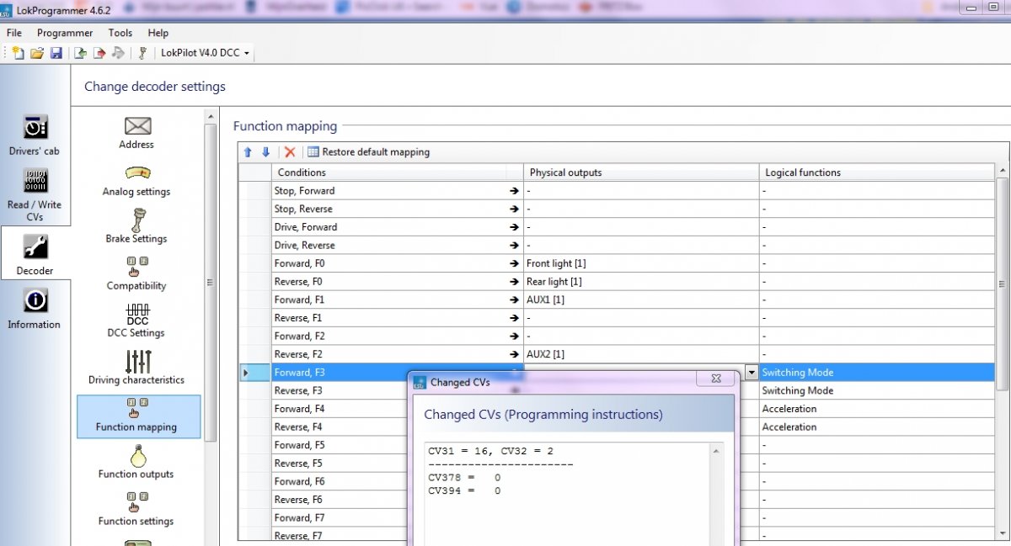Image resolution: width=1011 pixels, height=546 pixels.
Task: Click the Physical outputs column header
Action: (641, 172)
